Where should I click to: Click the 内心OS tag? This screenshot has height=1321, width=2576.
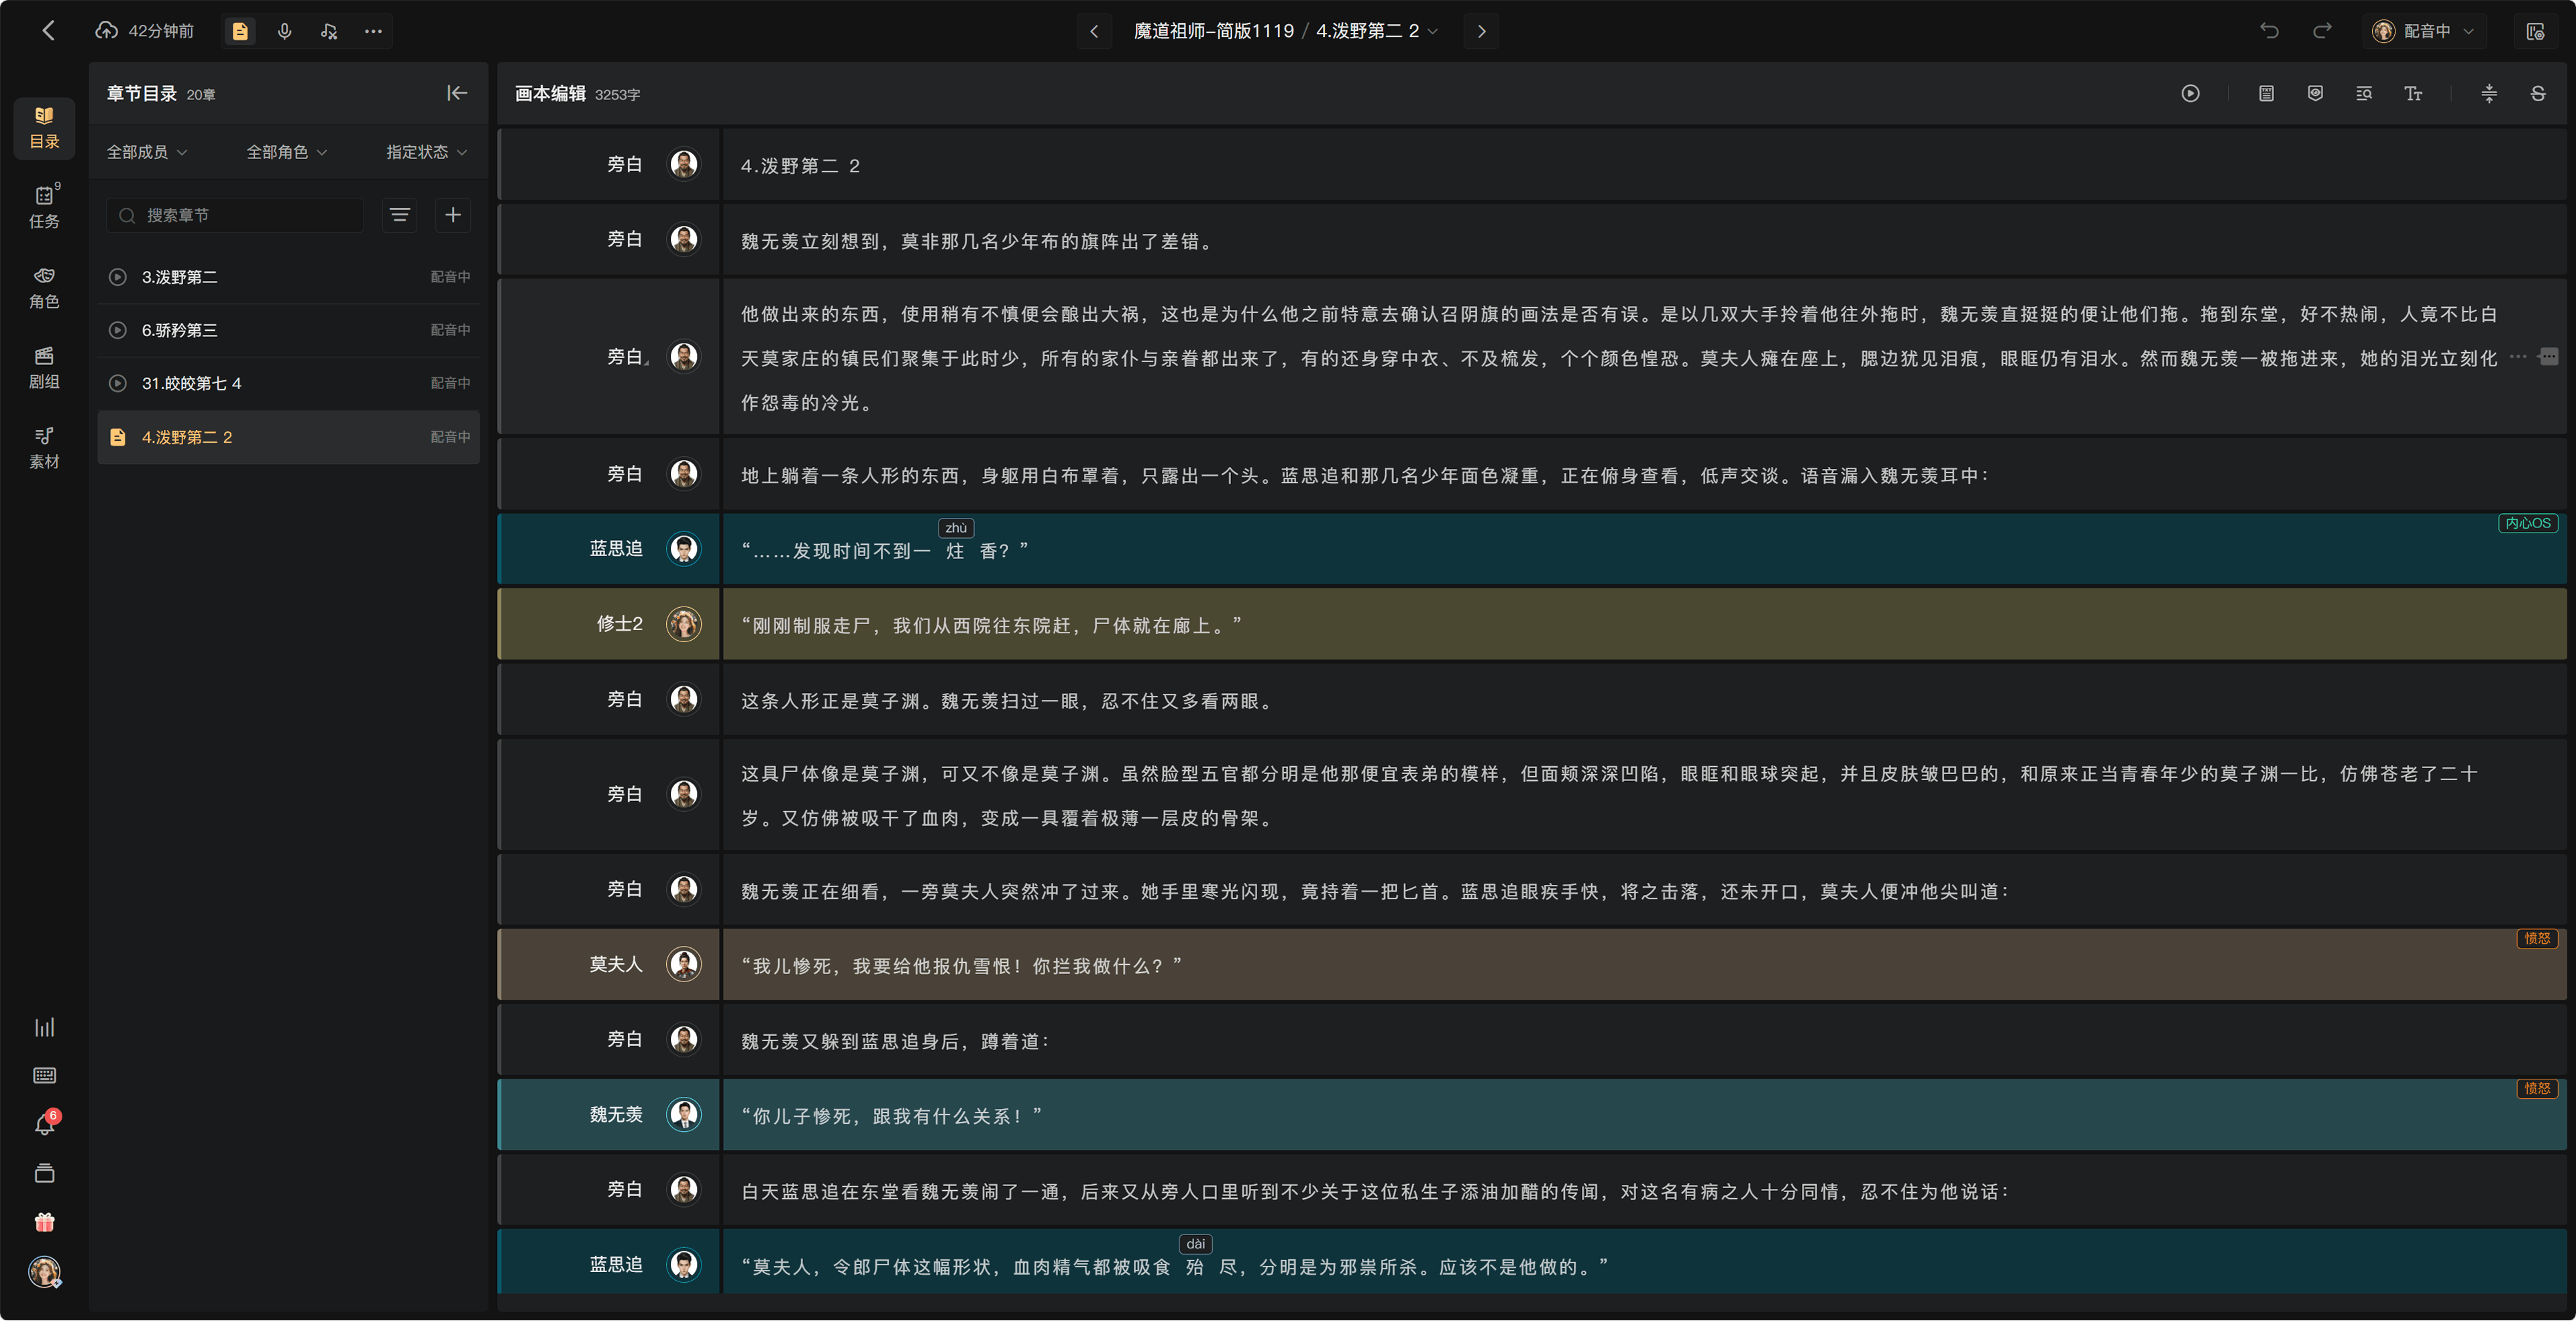(x=2528, y=523)
